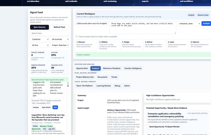Select the 1. Discover step card

click(x=86, y=45)
